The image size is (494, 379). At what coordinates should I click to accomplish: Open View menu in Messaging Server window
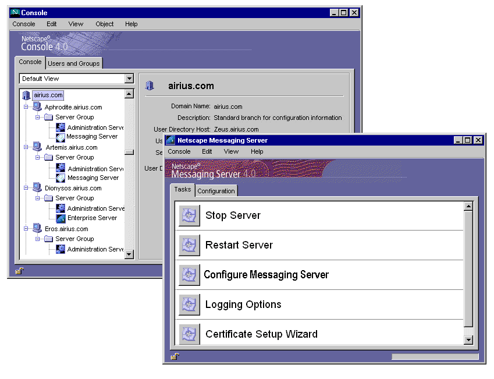click(231, 151)
